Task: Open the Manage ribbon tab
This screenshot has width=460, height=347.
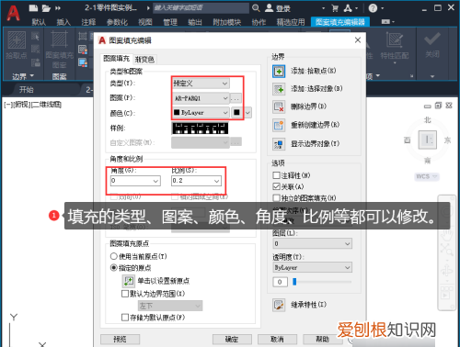Action: tap(170, 22)
